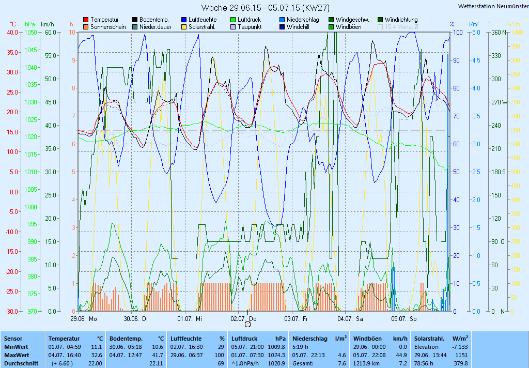This screenshot has height=368, width=529.
Task: Click the red Temperatur legend swatch
Action: pos(86,20)
